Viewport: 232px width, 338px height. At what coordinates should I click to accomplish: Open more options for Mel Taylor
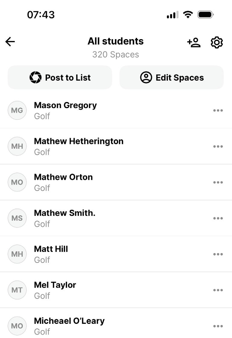point(218,290)
